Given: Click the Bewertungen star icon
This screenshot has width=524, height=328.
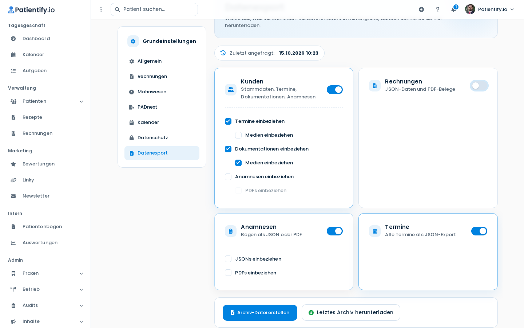Looking at the screenshot, I should pyautogui.click(x=13, y=164).
